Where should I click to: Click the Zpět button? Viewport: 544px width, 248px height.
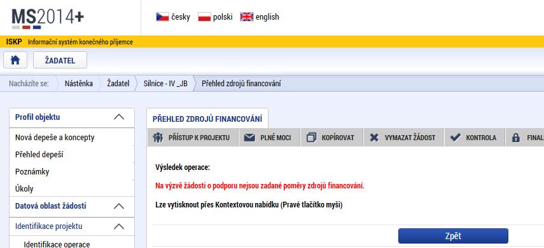click(x=453, y=236)
